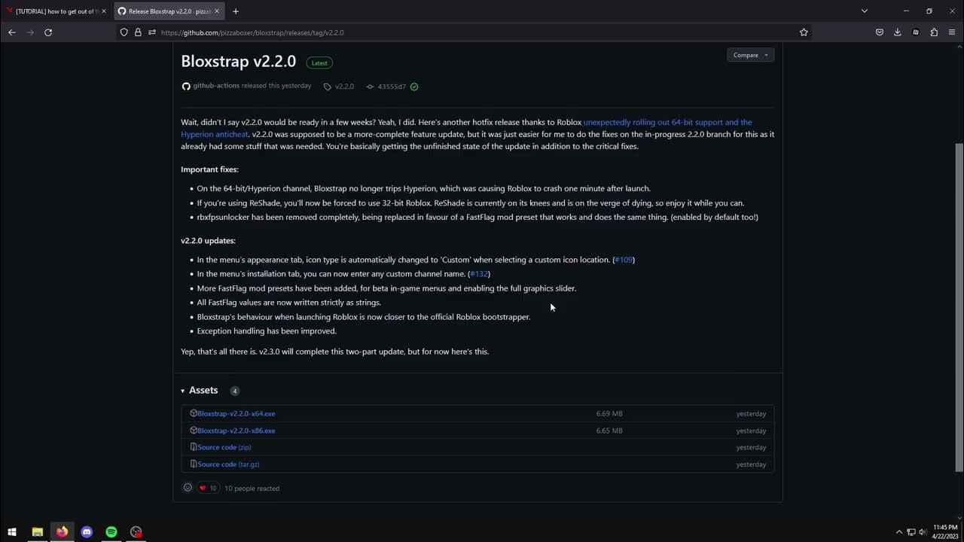Click the address bar URL field
The width and height of the screenshot is (964, 542).
474,32
